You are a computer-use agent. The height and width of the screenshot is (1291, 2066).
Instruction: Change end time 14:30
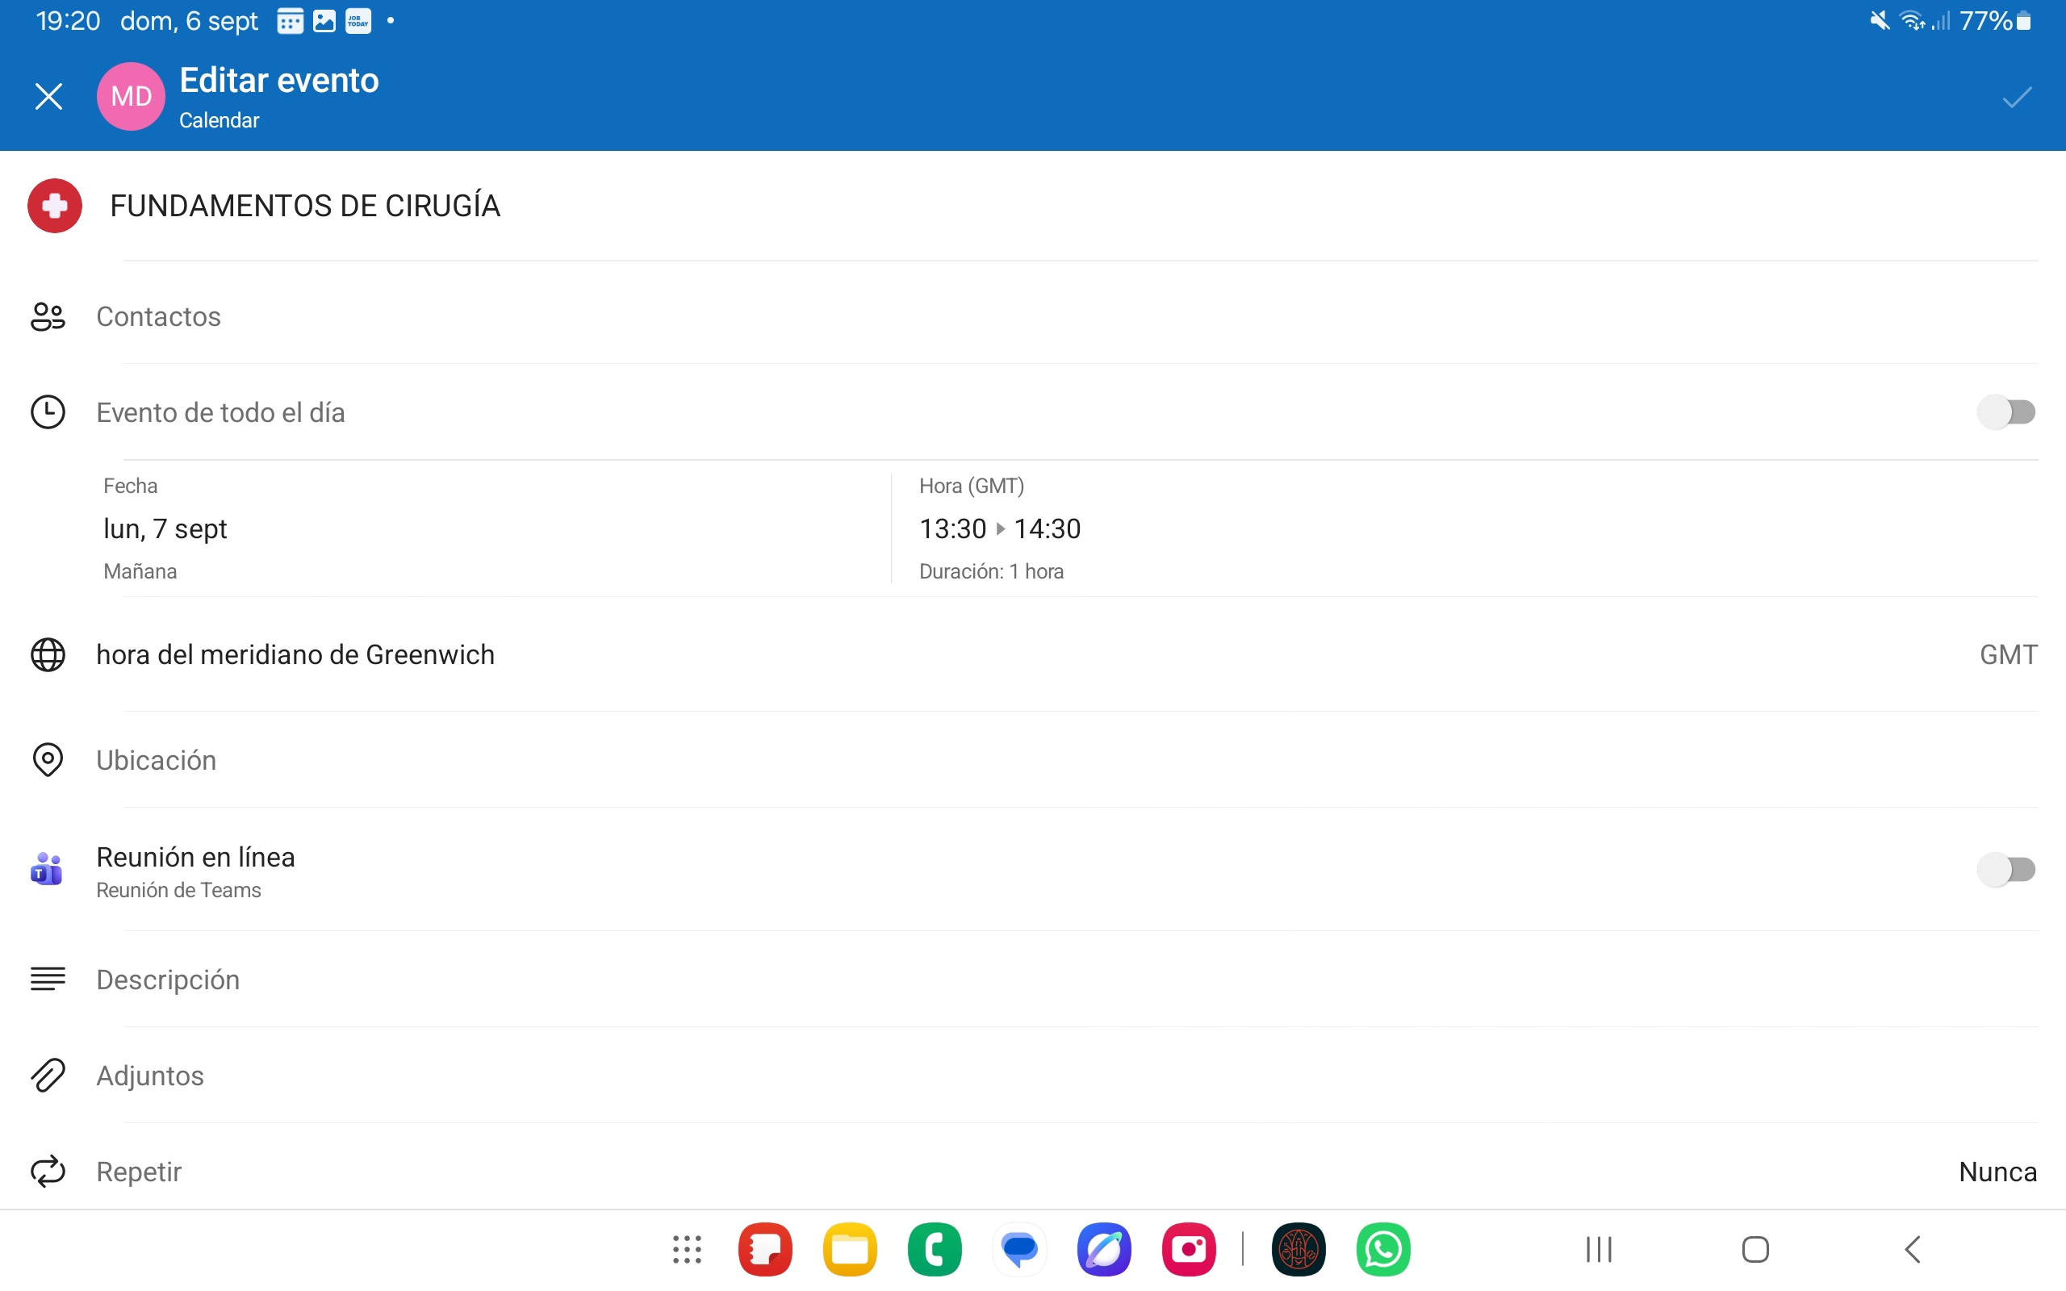[x=1047, y=529]
